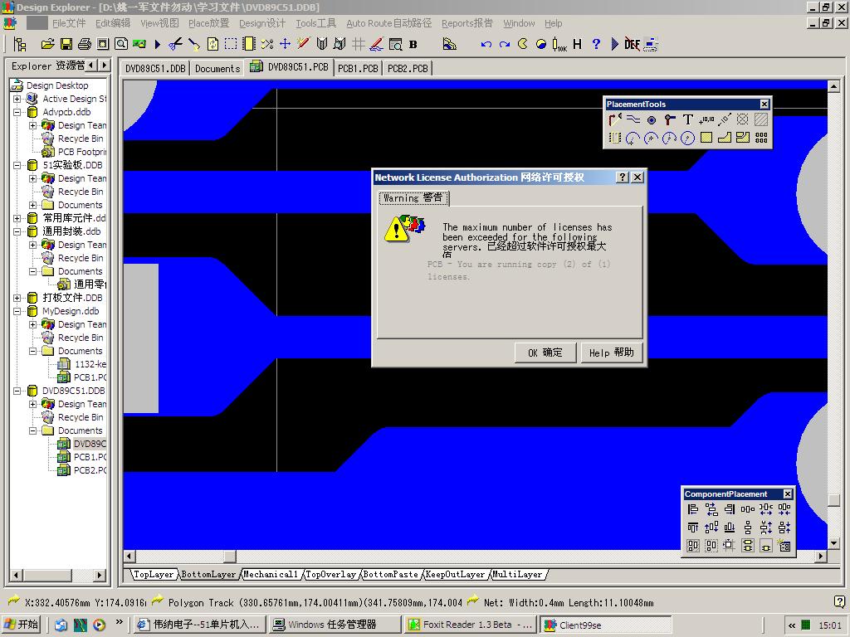The image size is (850, 637).
Task: Click the system tray expand chevron
Action: (792, 625)
